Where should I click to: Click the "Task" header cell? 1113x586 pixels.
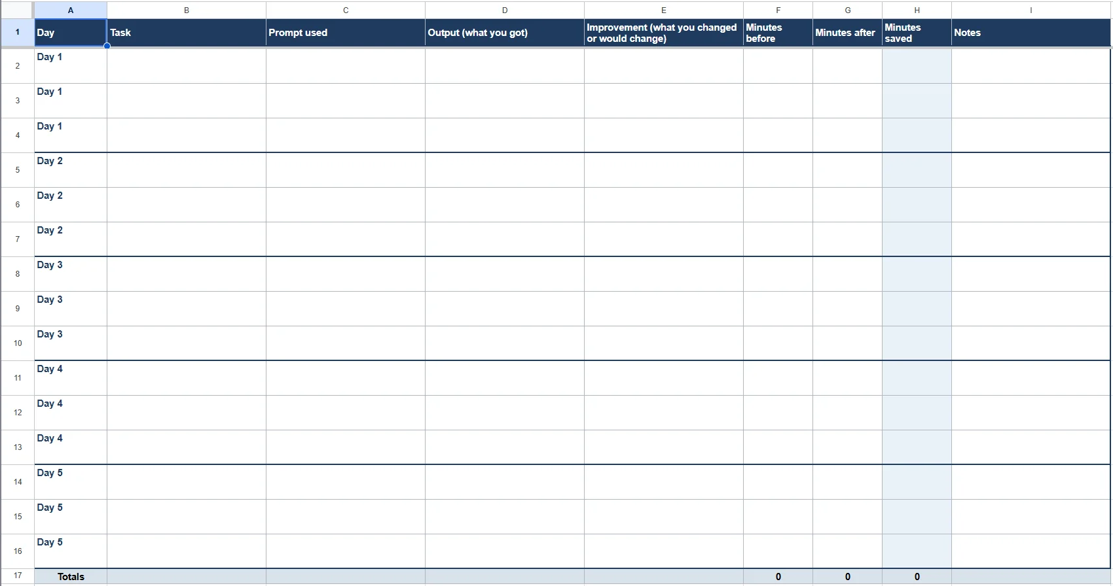pos(187,33)
